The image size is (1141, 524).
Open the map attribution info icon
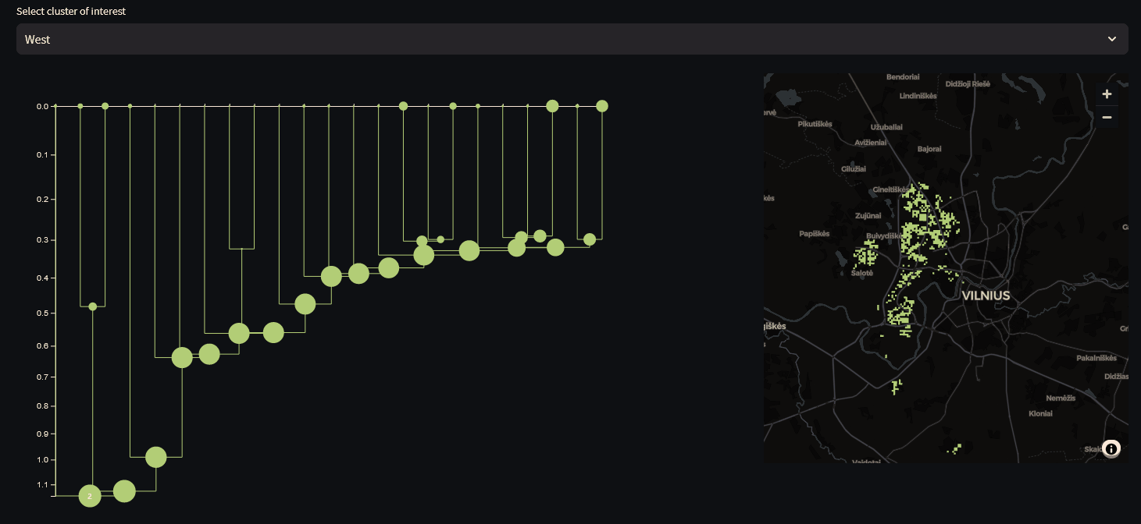tap(1111, 448)
